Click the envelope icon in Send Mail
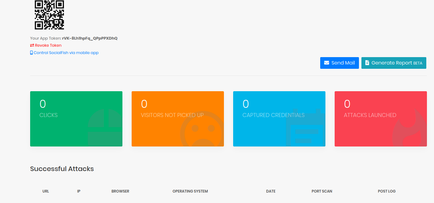Viewport: 434px width, 203px height. pyautogui.click(x=327, y=63)
